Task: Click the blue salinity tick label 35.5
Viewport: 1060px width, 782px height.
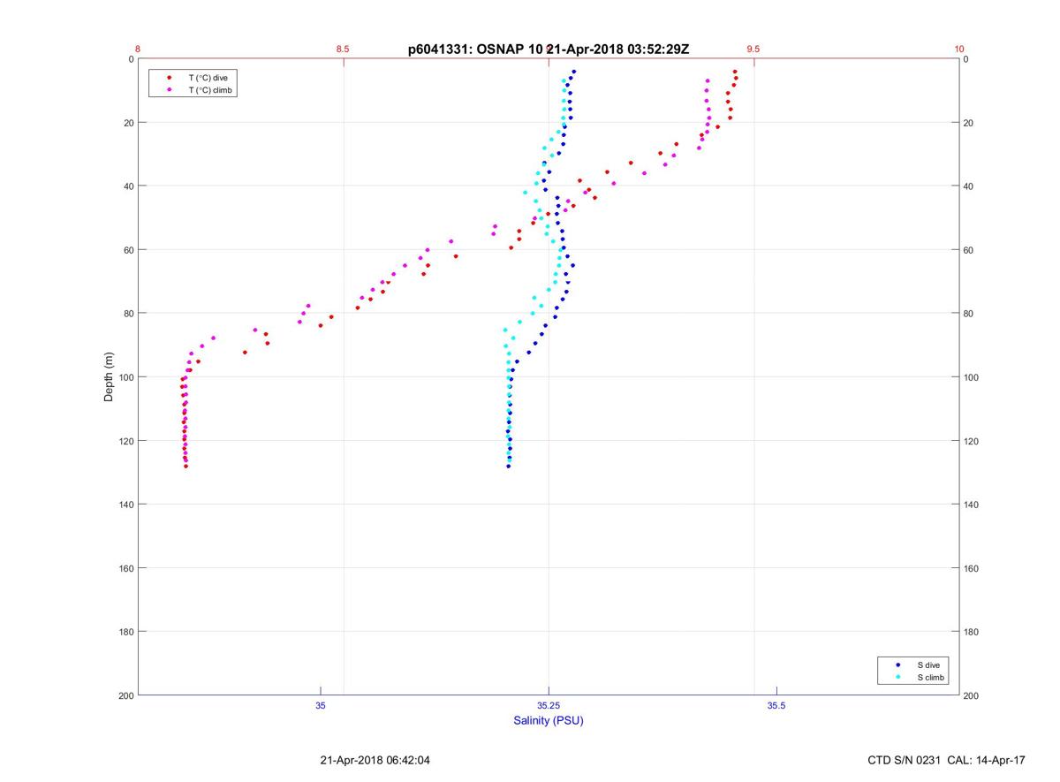Action: click(x=776, y=705)
